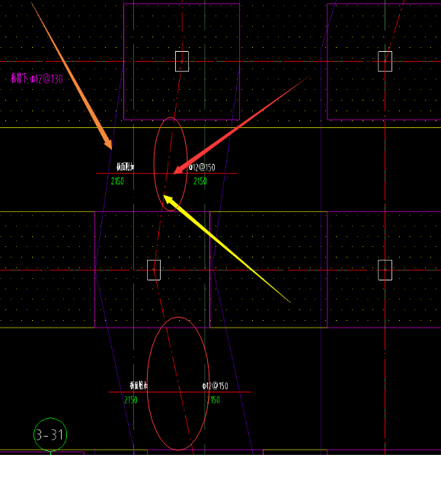
Task: Select the top center white column square
Action: tap(182, 62)
